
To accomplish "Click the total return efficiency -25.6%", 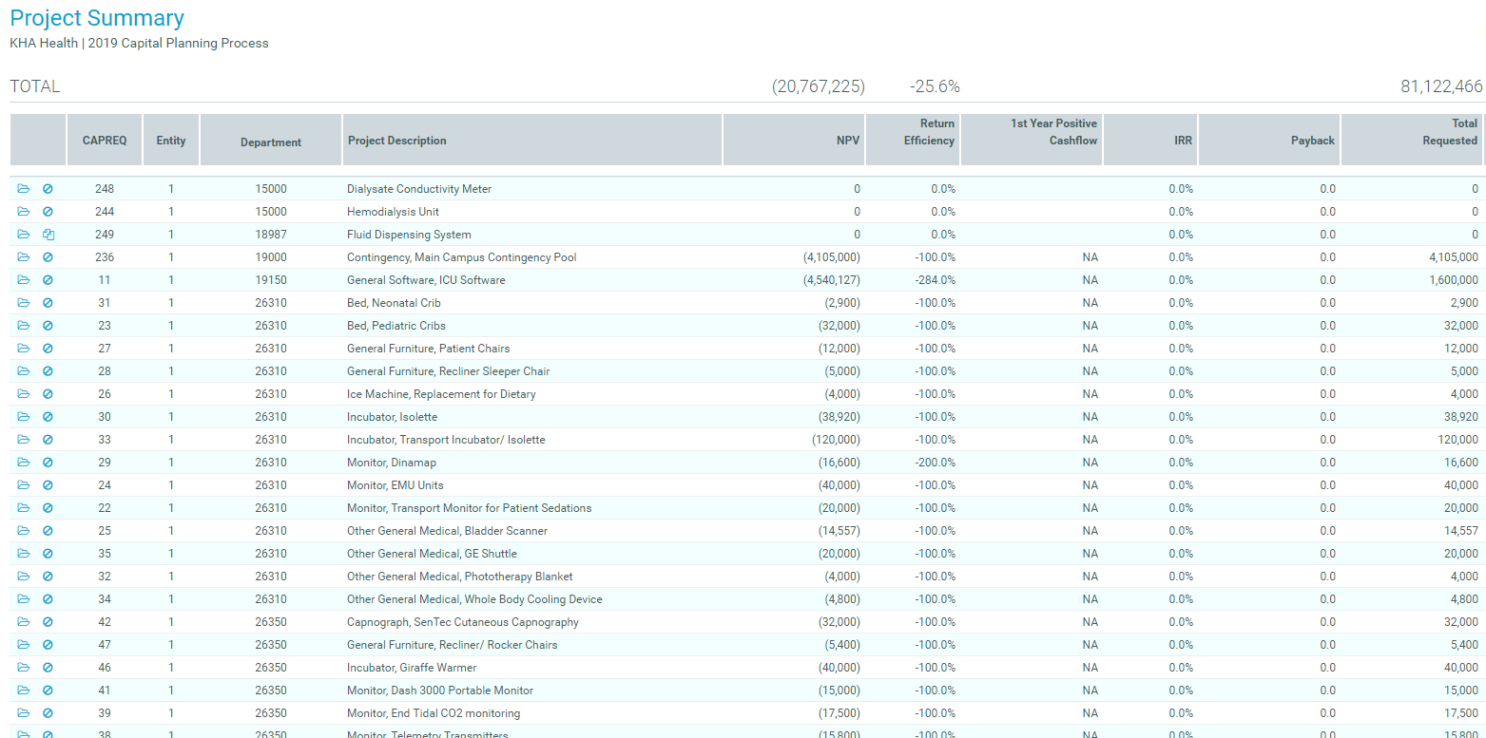I will [935, 86].
